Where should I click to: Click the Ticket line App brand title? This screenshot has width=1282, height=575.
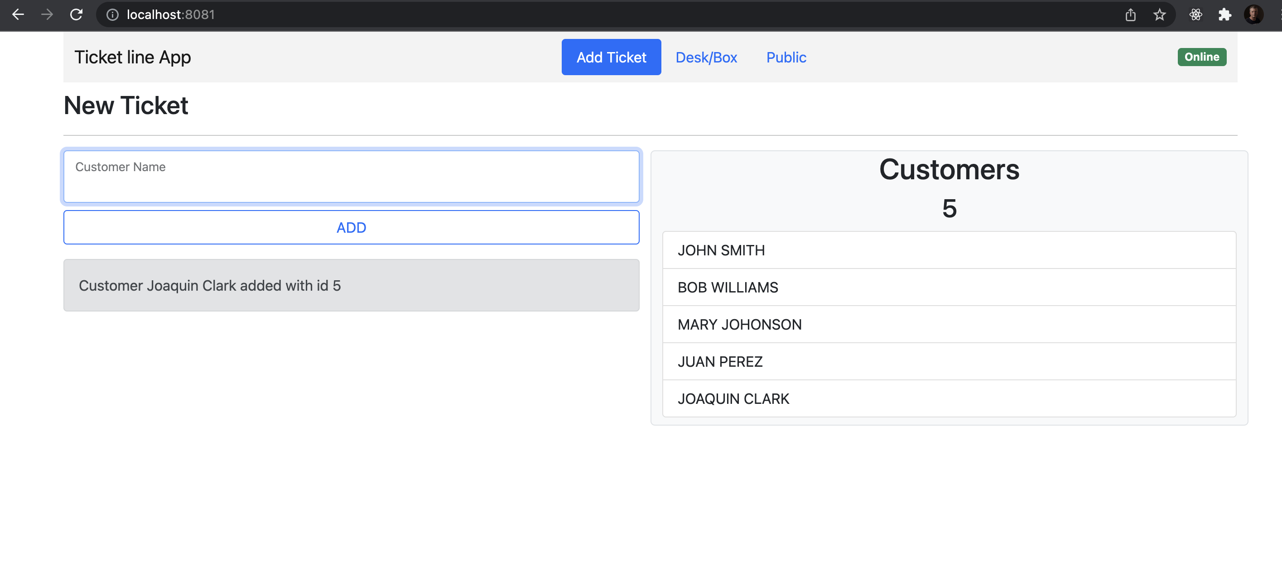(132, 57)
